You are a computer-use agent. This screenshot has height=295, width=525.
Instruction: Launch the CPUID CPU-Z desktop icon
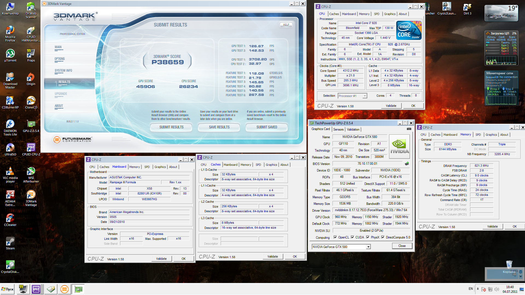click(x=31, y=149)
